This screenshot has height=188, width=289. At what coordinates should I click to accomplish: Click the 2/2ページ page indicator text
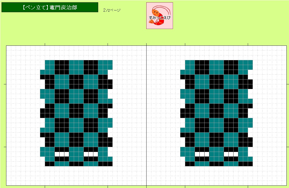(x=112, y=10)
